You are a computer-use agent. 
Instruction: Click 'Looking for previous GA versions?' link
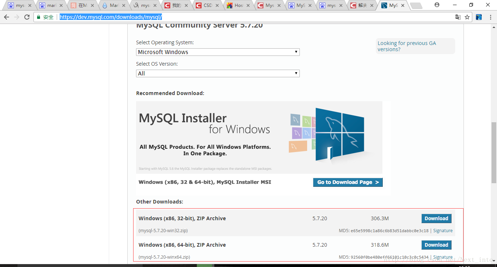pyautogui.click(x=406, y=46)
